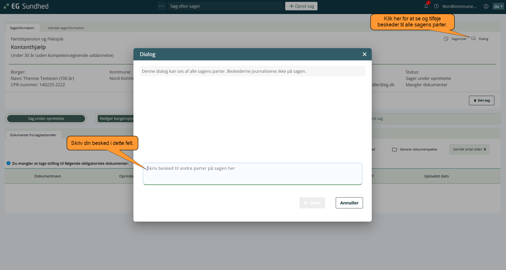Click the EG Sundhed logo

[26, 6]
